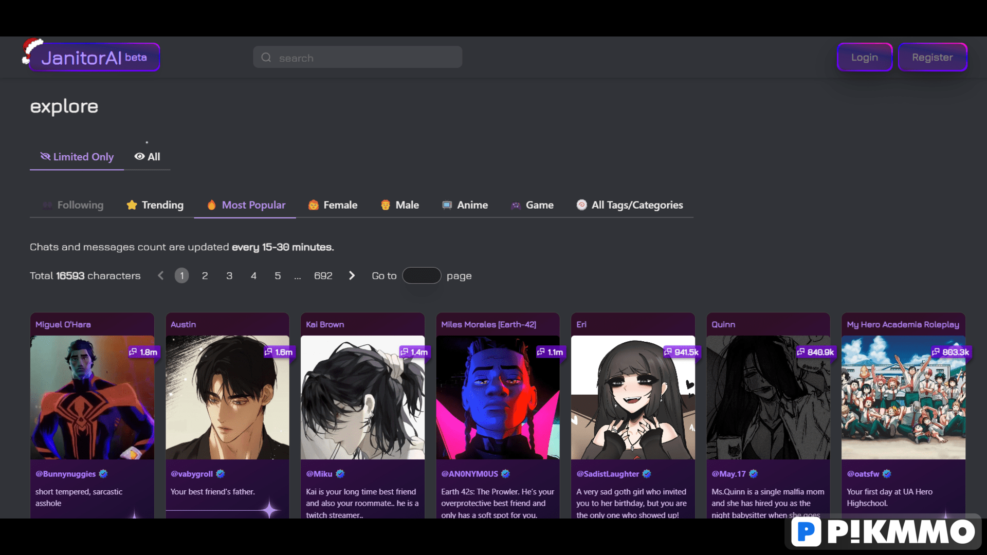The width and height of the screenshot is (987, 555).
Task: Open @AN0NYM0US creator profile
Action: tap(470, 474)
